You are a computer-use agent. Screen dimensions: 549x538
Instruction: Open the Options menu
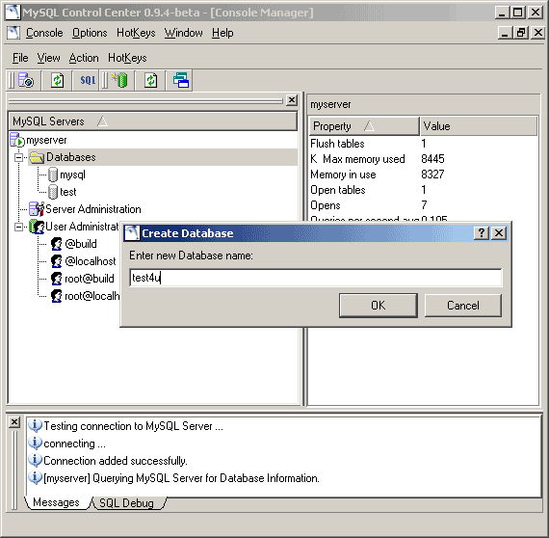(x=90, y=33)
